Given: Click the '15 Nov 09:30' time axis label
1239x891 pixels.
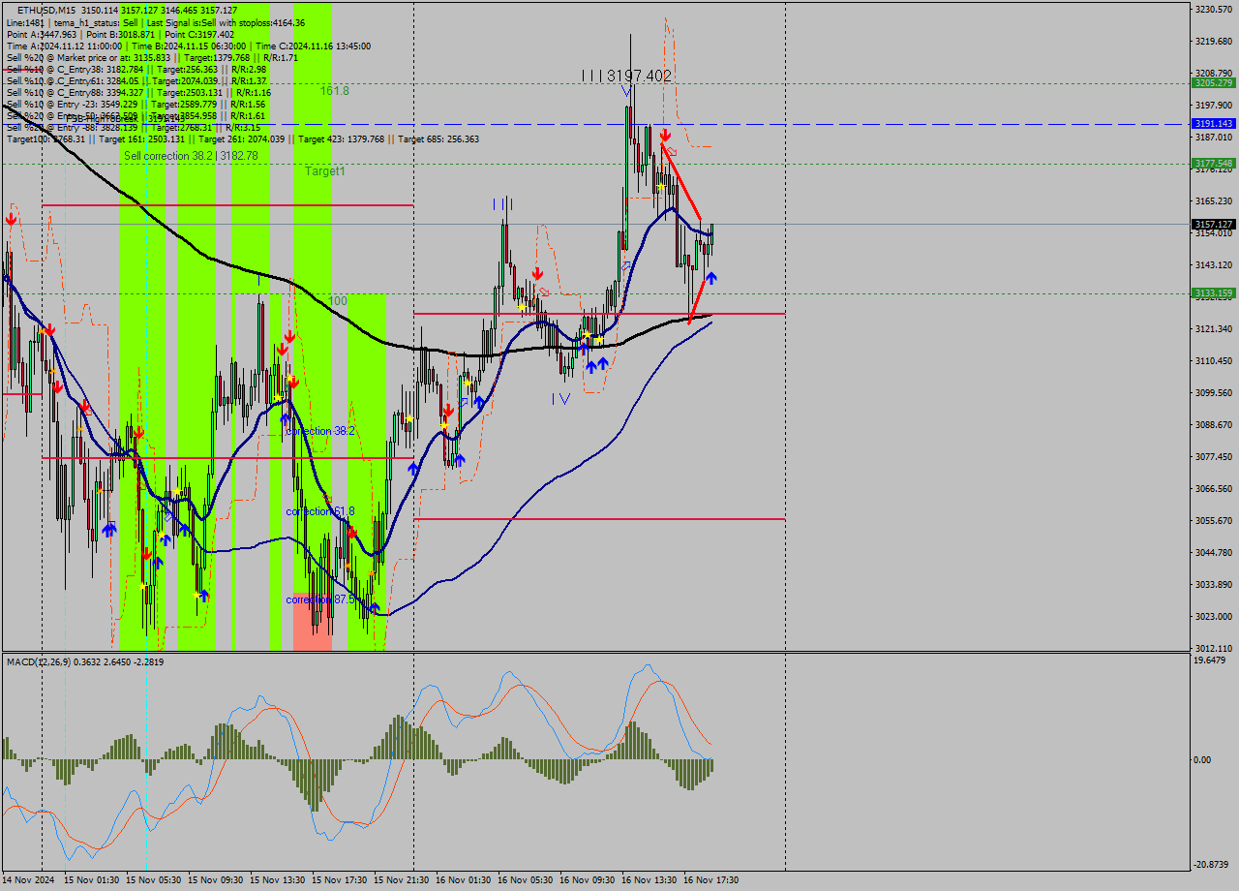Looking at the screenshot, I should coord(216,880).
